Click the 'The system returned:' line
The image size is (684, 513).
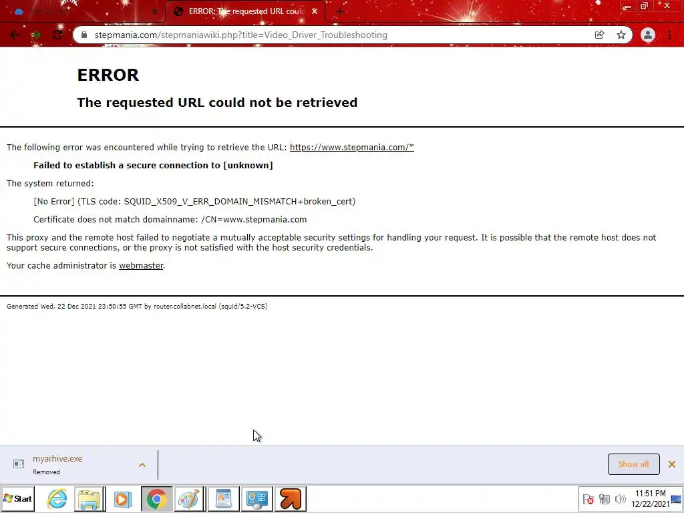[x=50, y=184]
